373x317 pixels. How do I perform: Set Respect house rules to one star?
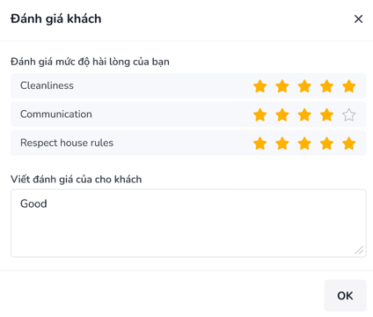[x=260, y=144]
